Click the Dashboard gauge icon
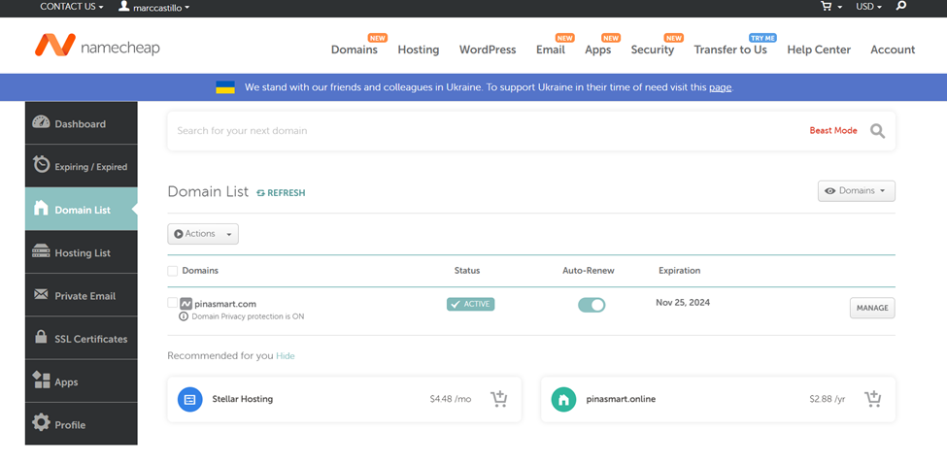Image resolution: width=947 pixels, height=464 pixels. pos(41,122)
